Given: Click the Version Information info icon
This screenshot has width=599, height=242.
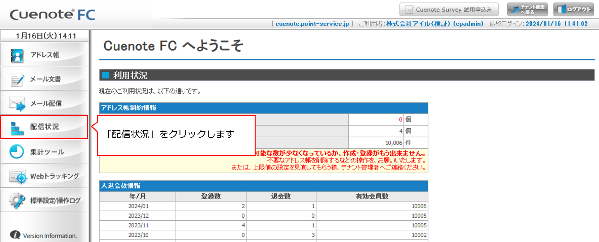Looking at the screenshot, I should pyautogui.click(x=15, y=235).
